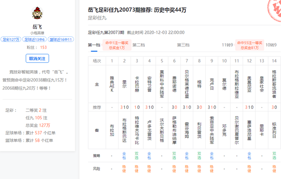Switch to the 第三档 tab
Viewport: 281px width, 179px height.
(183, 45)
